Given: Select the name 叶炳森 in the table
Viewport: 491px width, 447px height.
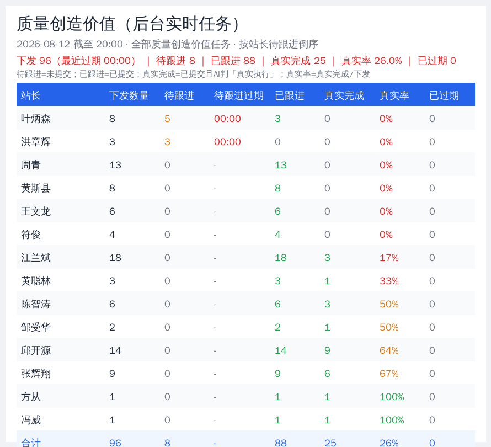Looking at the screenshot, I should click(36, 119).
